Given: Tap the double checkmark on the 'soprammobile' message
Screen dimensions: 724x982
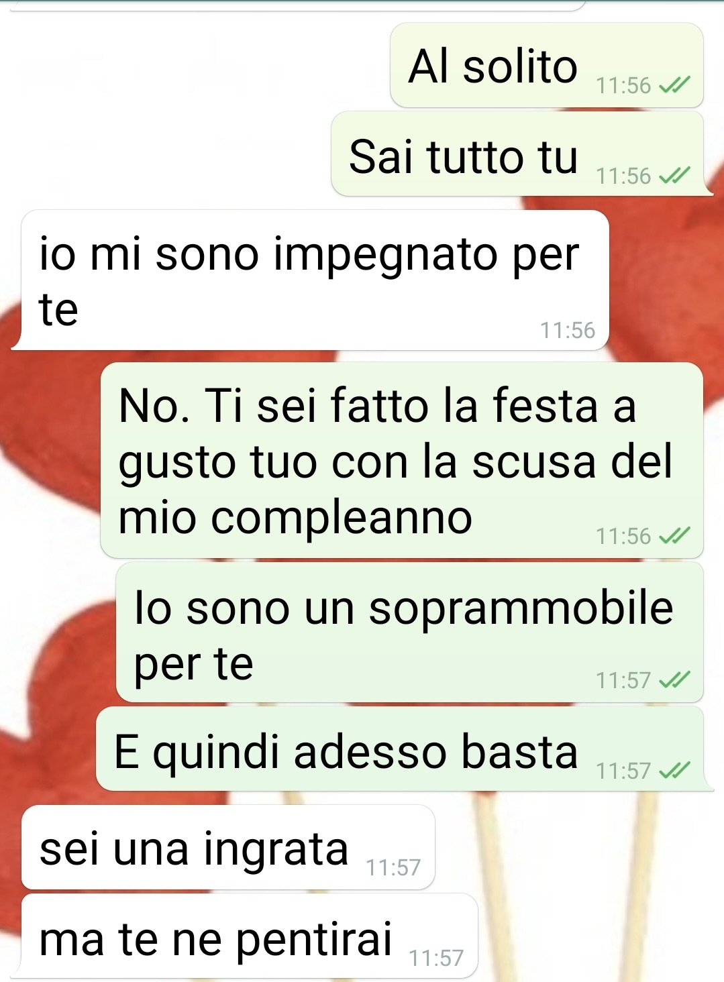Looking at the screenshot, I should coord(674,680).
